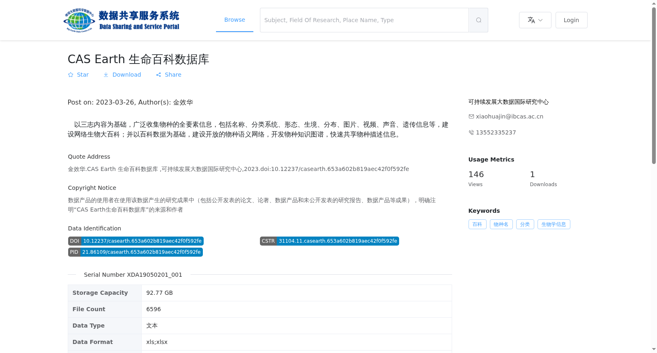Click the envelope icon beside the email
The image size is (657, 353).
pos(471,116)
